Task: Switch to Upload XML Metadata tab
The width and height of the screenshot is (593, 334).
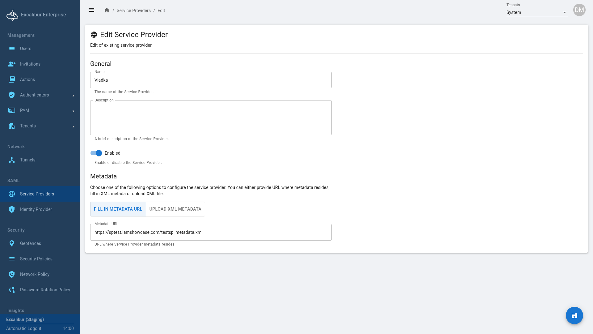Action: 175,209
